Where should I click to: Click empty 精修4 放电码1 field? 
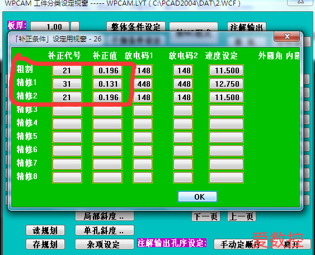pos(143,124)
